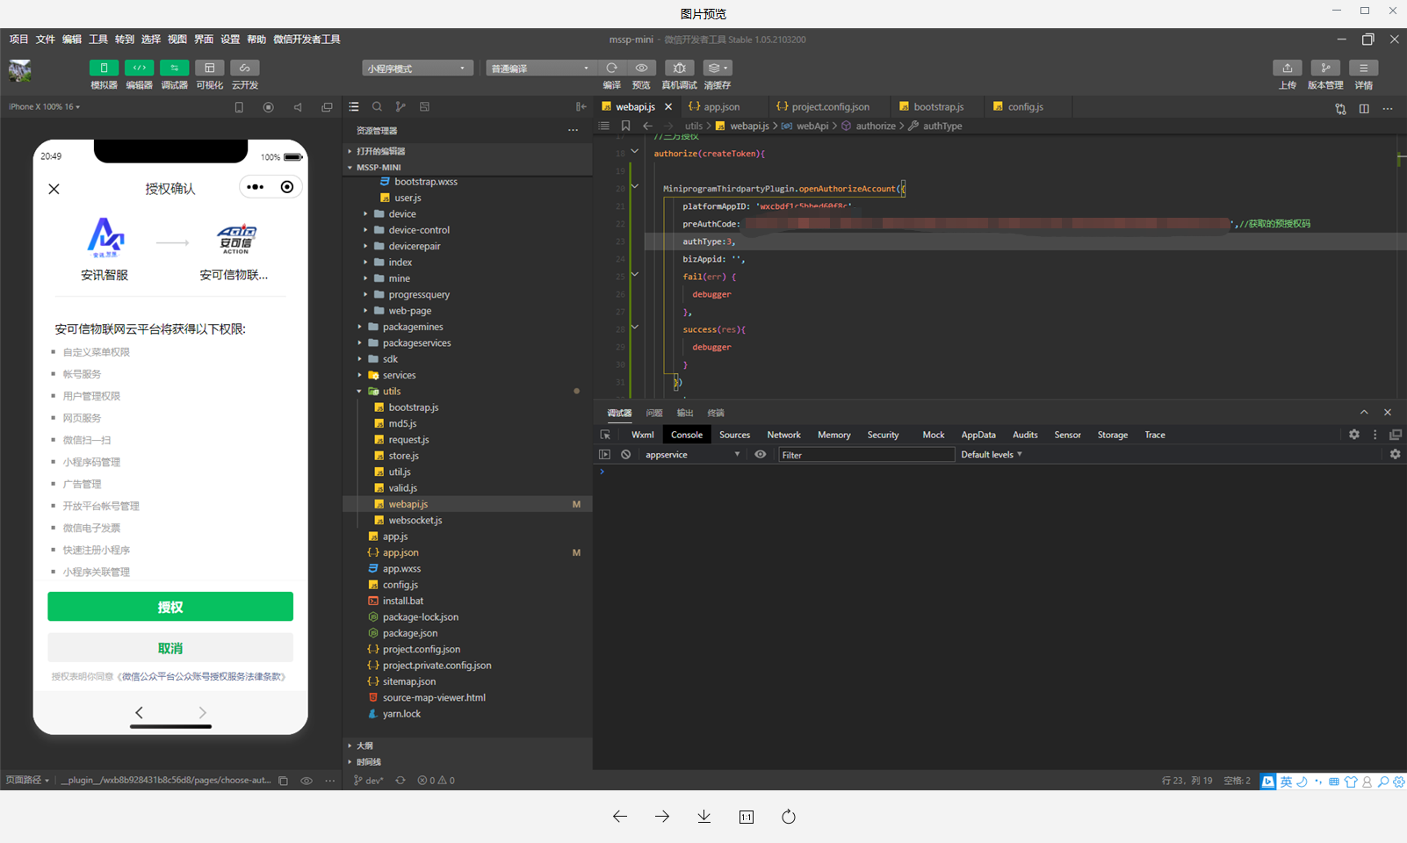Image resolution: width=1407 pixels, height=843 pixels.
Task: Click the 云开发 cloud development icon
Action: [x=244, y=68]
